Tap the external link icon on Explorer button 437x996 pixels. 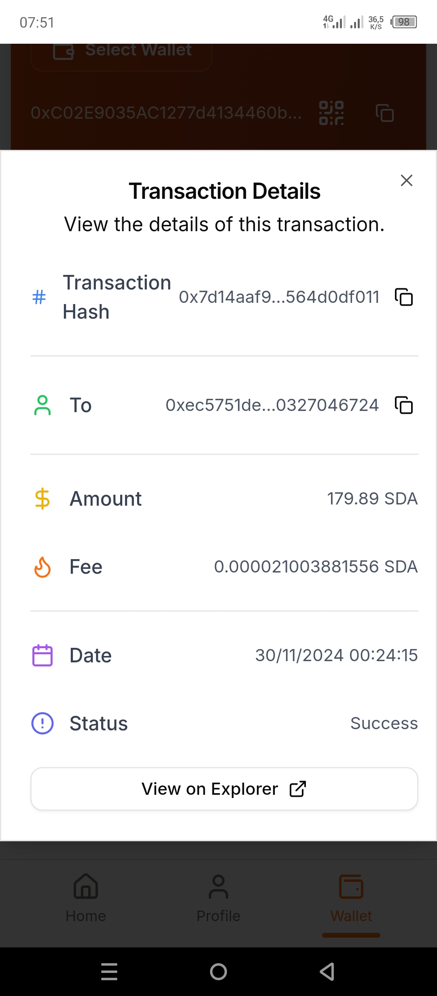point(298,789)
